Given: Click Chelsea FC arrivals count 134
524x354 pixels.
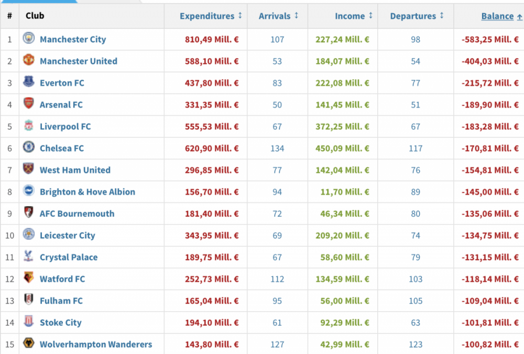Looking at the screenshot, I should 277,148.
